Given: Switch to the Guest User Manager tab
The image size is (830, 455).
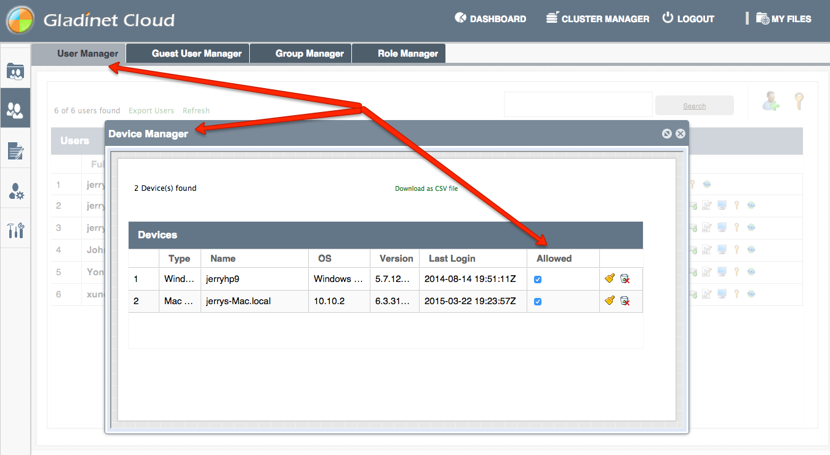Looking at the screenshot, I should tap(188, 54).
